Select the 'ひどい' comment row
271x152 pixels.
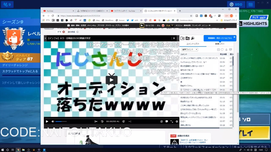206,121
